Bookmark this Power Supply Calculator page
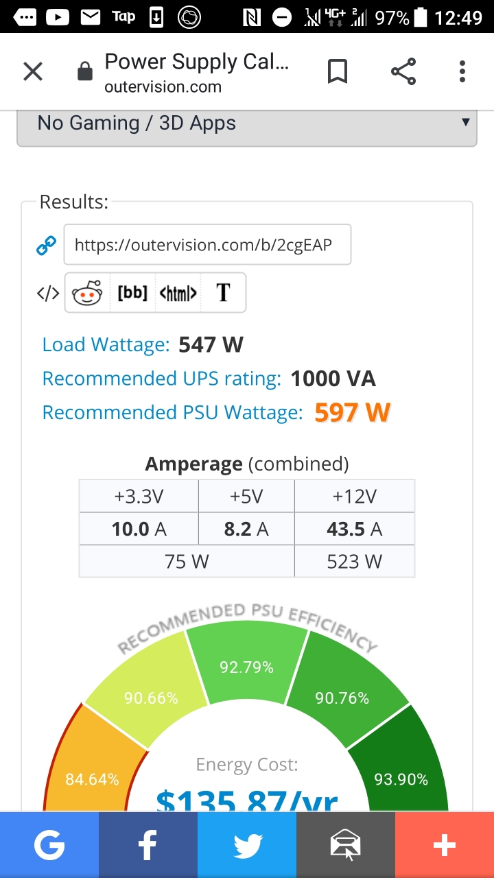The height and width of the screenshot is (878, 494). click(337, 71)
